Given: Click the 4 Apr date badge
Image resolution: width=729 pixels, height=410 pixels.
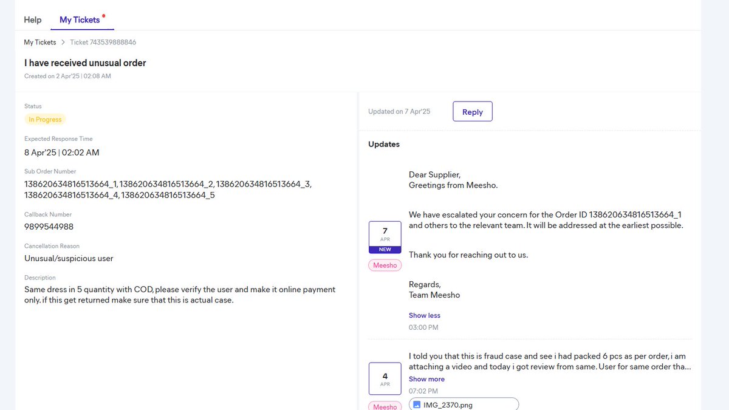Looking at the screenshot, I should tap(385, 379).
